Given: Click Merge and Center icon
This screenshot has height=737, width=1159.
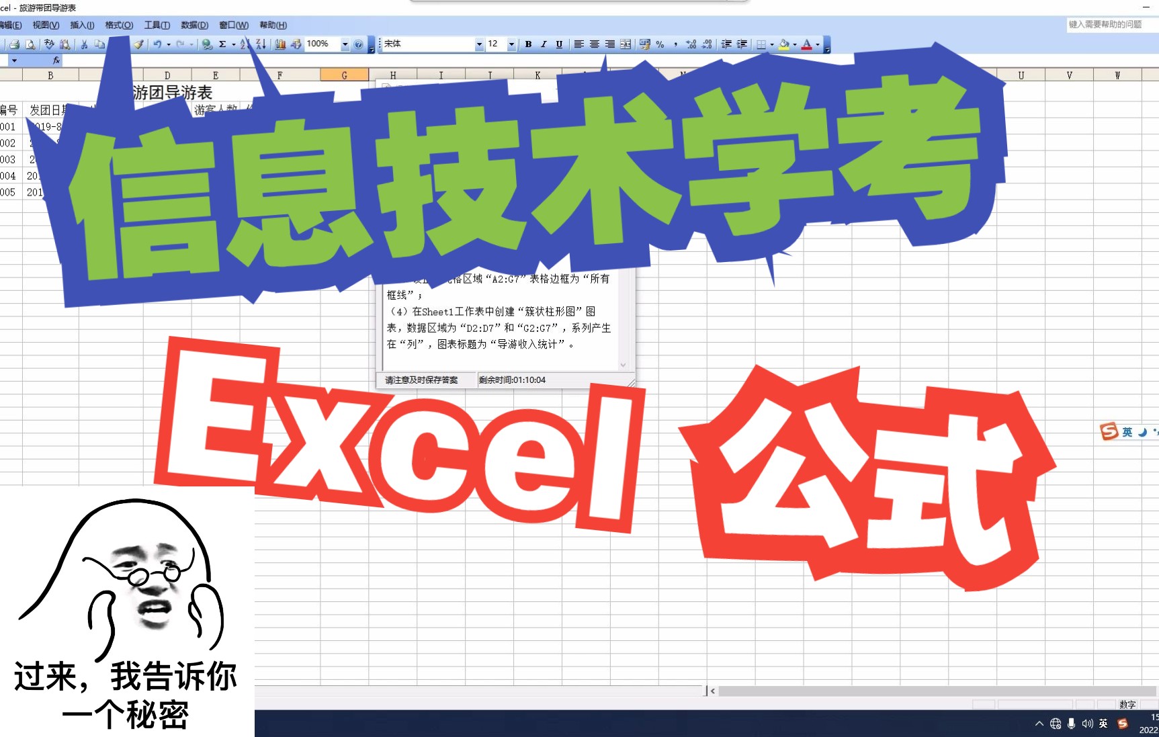Looking at the screenshot, I should (626, 44).
